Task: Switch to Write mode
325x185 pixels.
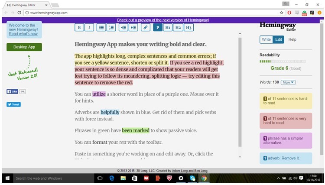Action: pos(266,39)
